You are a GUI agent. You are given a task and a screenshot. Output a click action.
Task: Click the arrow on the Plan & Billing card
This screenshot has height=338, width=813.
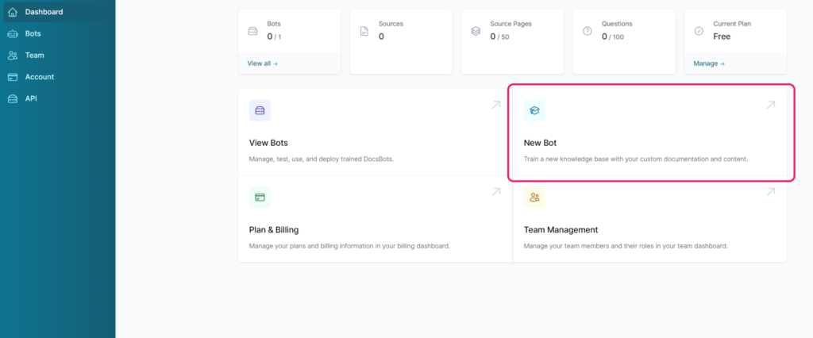[x=496, y=192]
